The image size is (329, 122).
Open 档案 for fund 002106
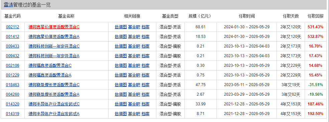tap(145, 65)
